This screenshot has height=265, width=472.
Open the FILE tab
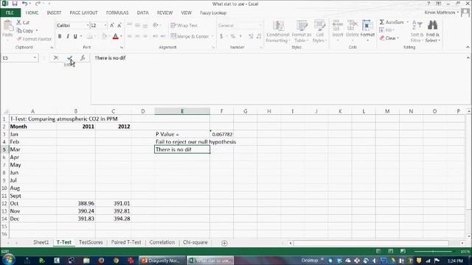click(x=10, y=13)
